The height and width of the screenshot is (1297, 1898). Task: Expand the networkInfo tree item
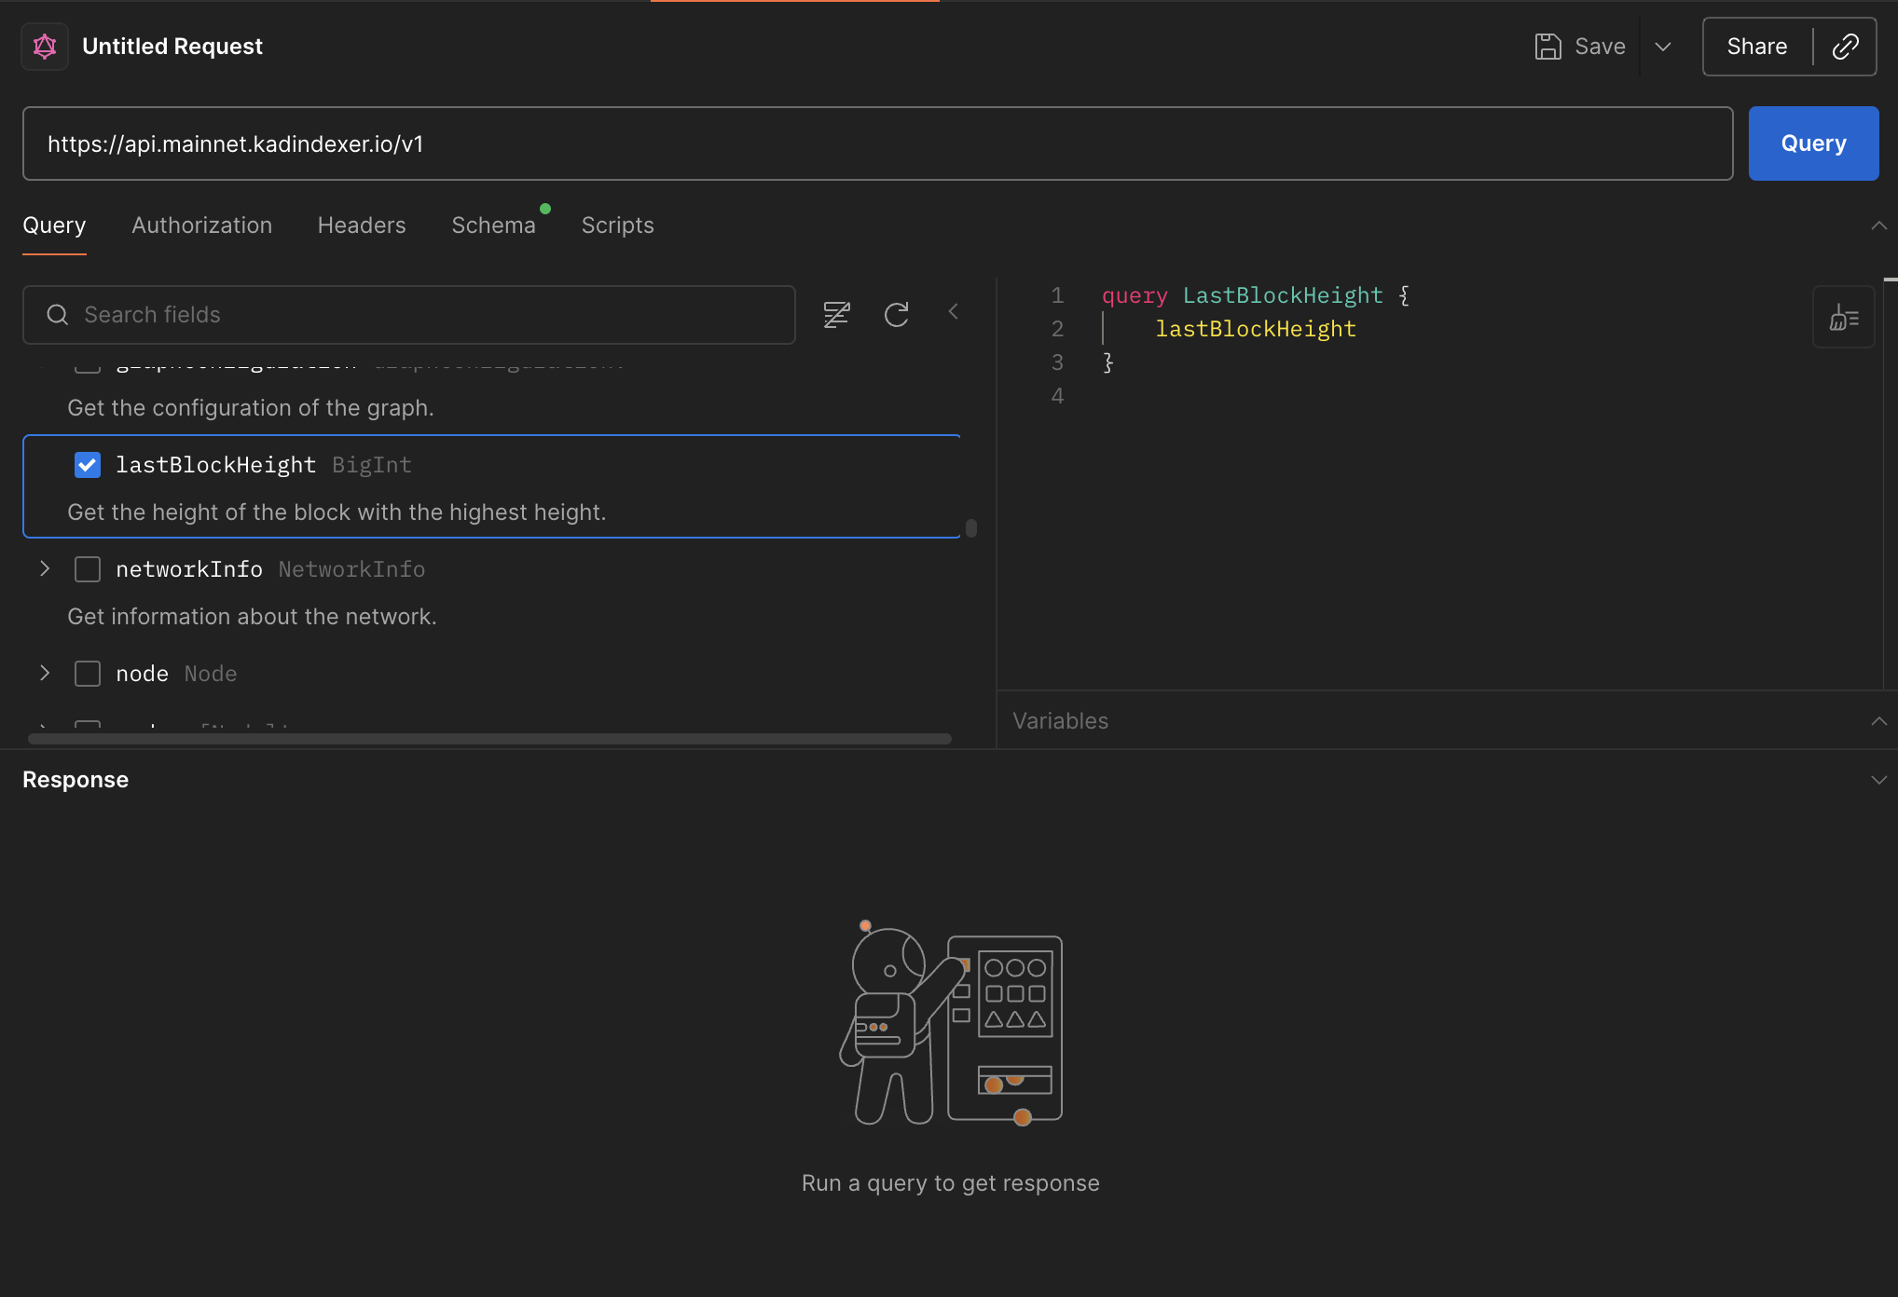point(45,569)
